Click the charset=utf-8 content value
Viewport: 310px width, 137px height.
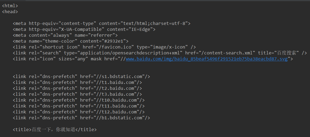167,23
